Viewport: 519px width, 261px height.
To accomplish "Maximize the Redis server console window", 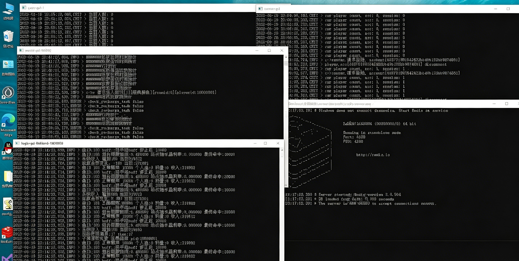I will coord(506,104).
